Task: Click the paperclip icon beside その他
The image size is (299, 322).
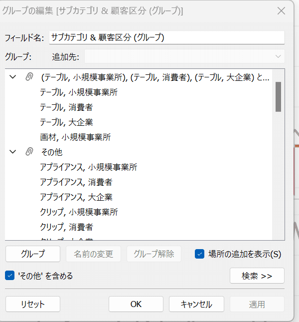Action: pyautogui.click(x=29, y=152)
